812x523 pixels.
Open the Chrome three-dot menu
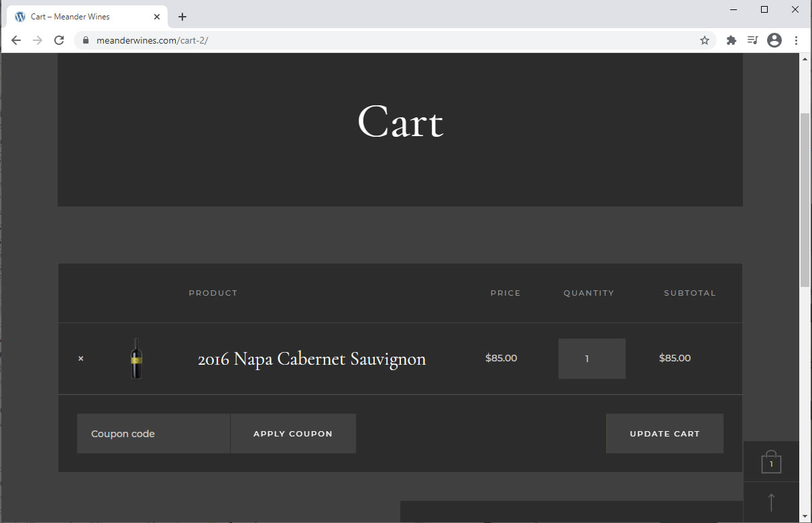coord(796,40)
